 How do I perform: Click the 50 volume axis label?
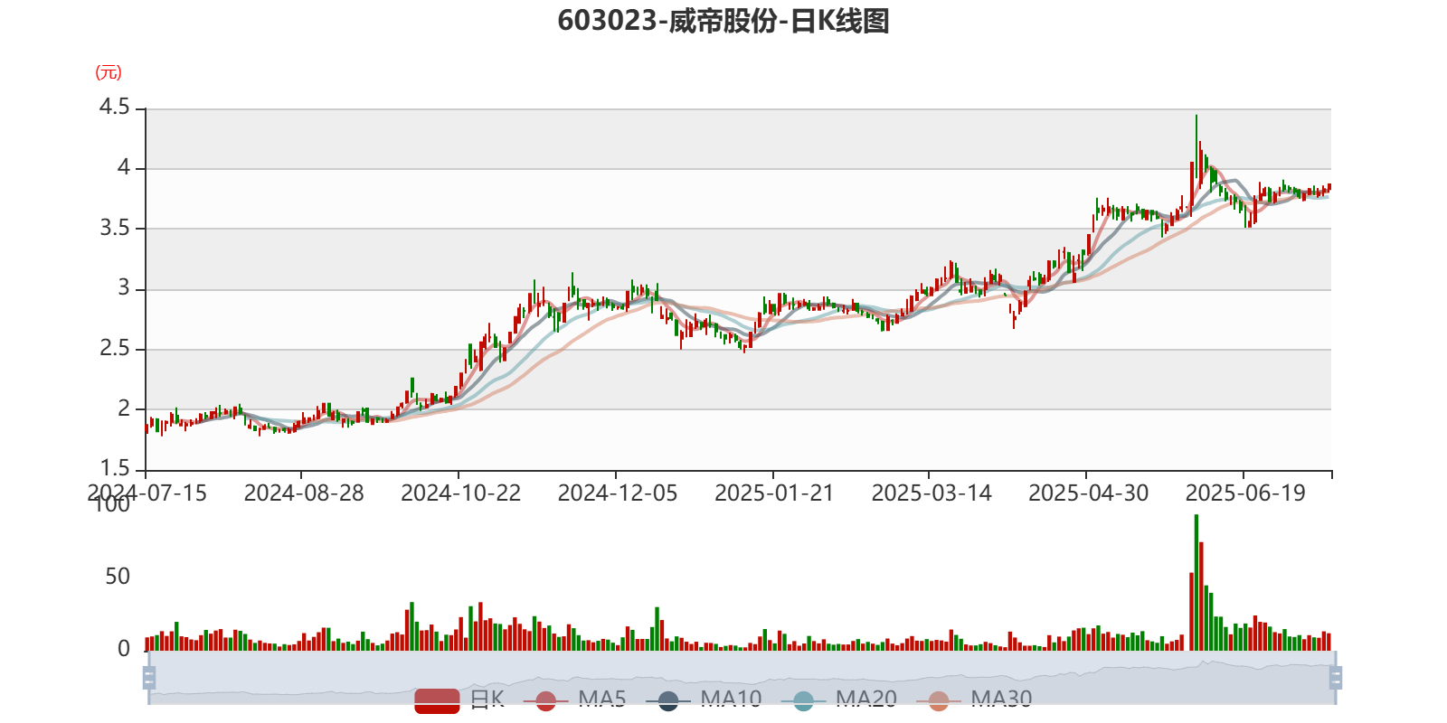click(118, 577)
